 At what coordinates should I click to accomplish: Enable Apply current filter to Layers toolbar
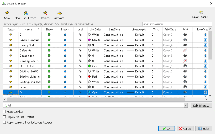click(4, 122)
